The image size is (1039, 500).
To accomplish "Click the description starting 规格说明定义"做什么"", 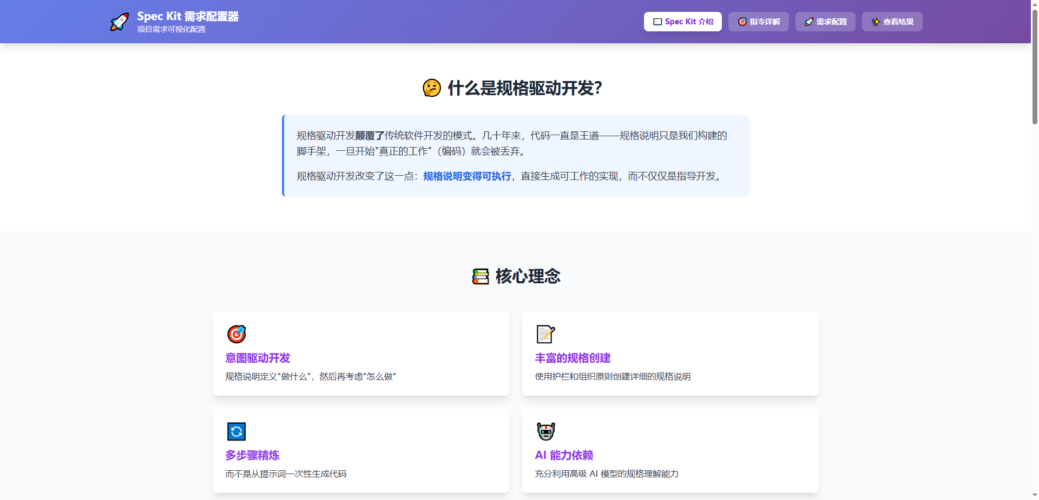I will 311,376.
